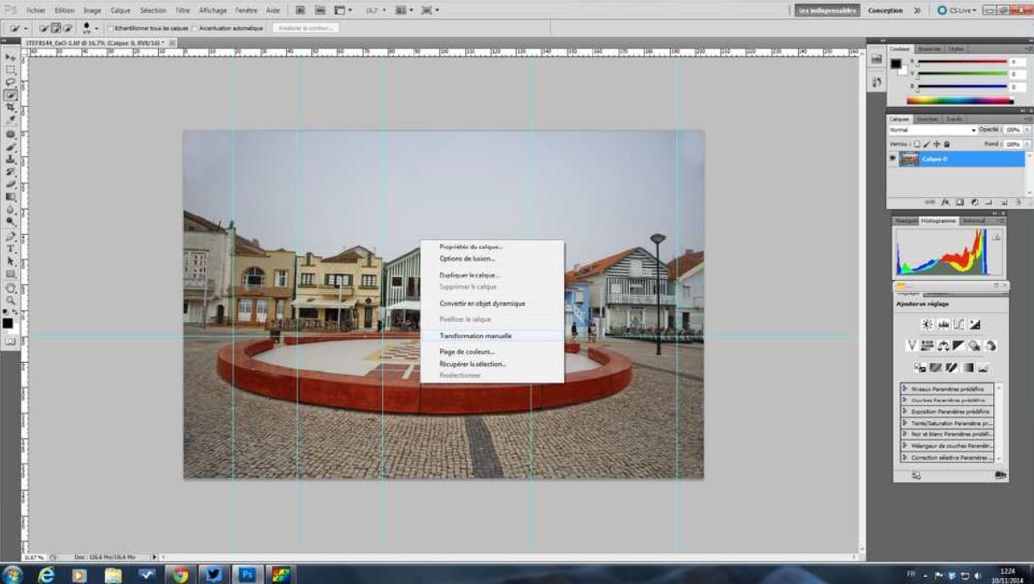Enable 'Accentuation automatique' checkbox
The width and height of the screenshot is (1034, 584).
coord(195,28)
